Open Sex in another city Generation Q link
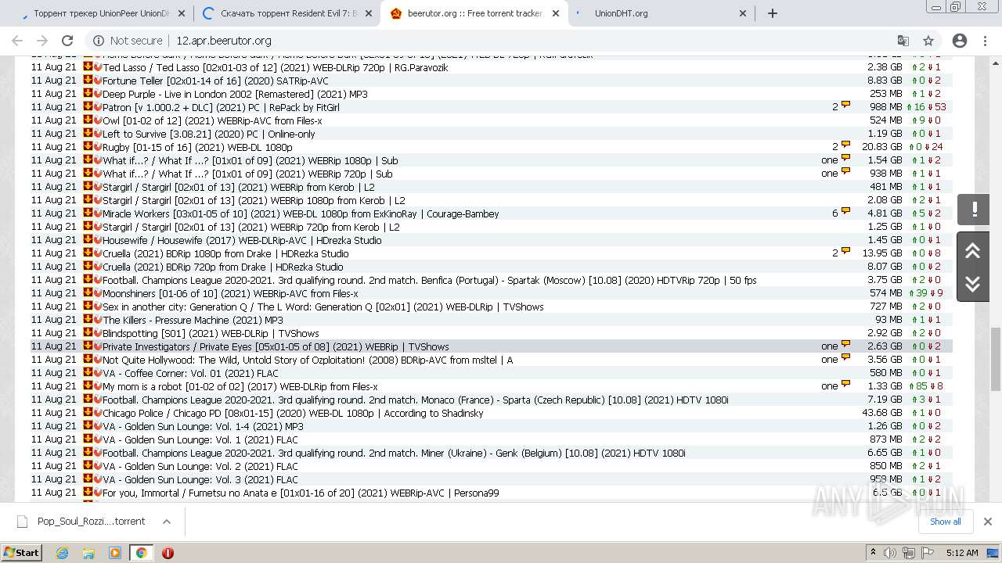 pyautogui.click(x=323, y=307)
